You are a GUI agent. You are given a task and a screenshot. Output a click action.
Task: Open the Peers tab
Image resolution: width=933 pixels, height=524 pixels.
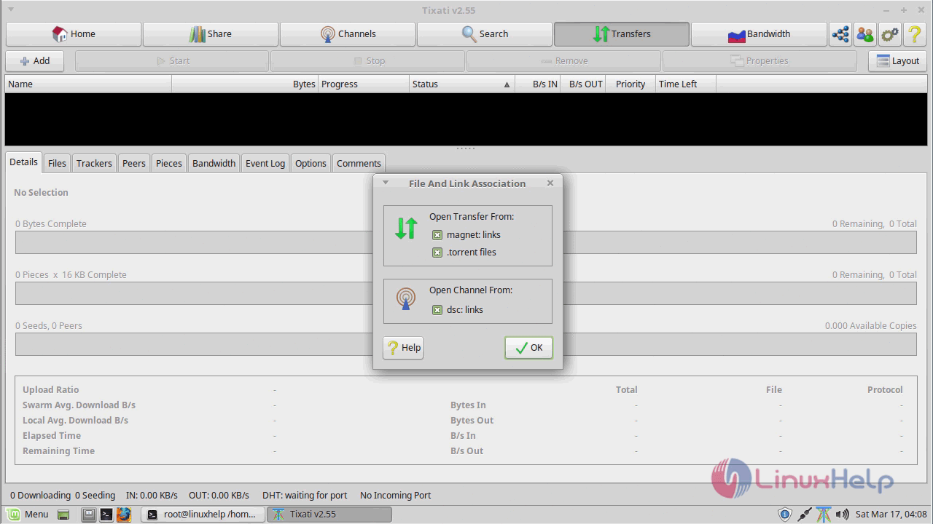(134, 163)
